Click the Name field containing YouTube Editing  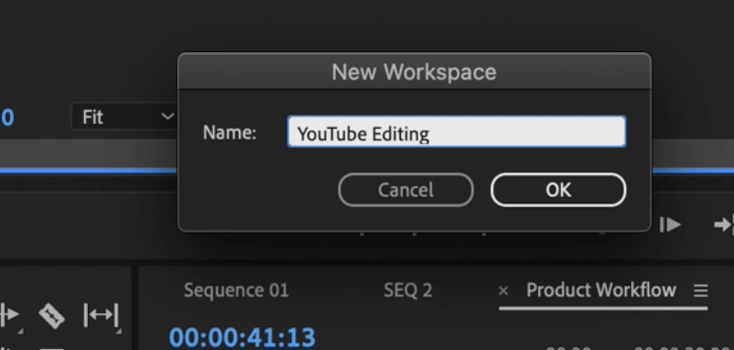(x=457, y=131)
